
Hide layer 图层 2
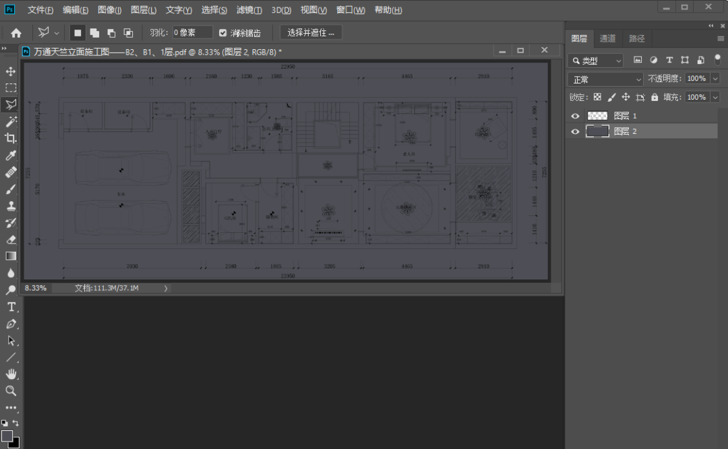coord(575,132)
